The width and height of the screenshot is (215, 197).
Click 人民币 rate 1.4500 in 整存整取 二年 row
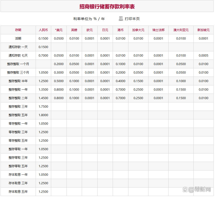tap(43, 98)
